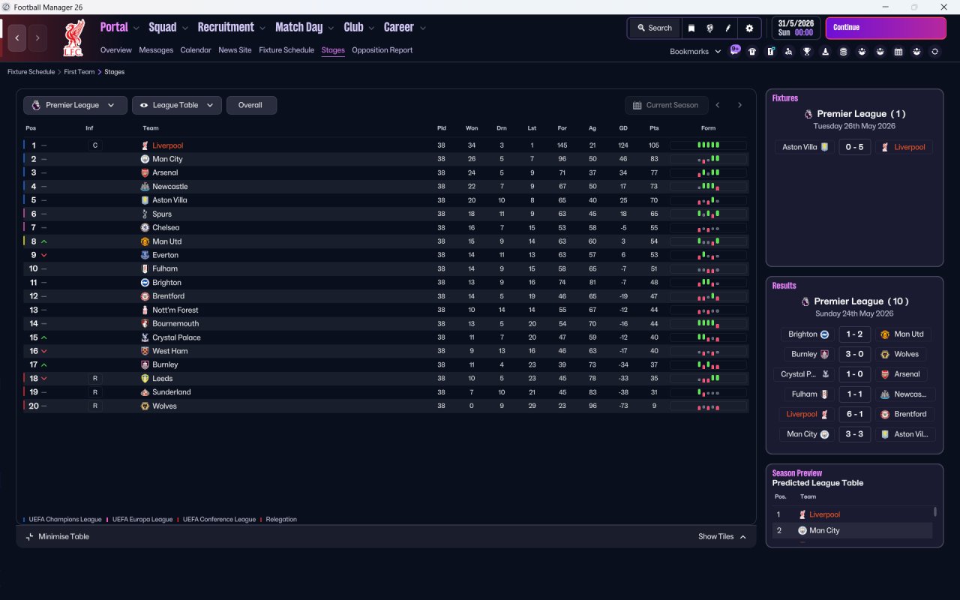Click the Bournemouth row in league table

click(385, 324)
